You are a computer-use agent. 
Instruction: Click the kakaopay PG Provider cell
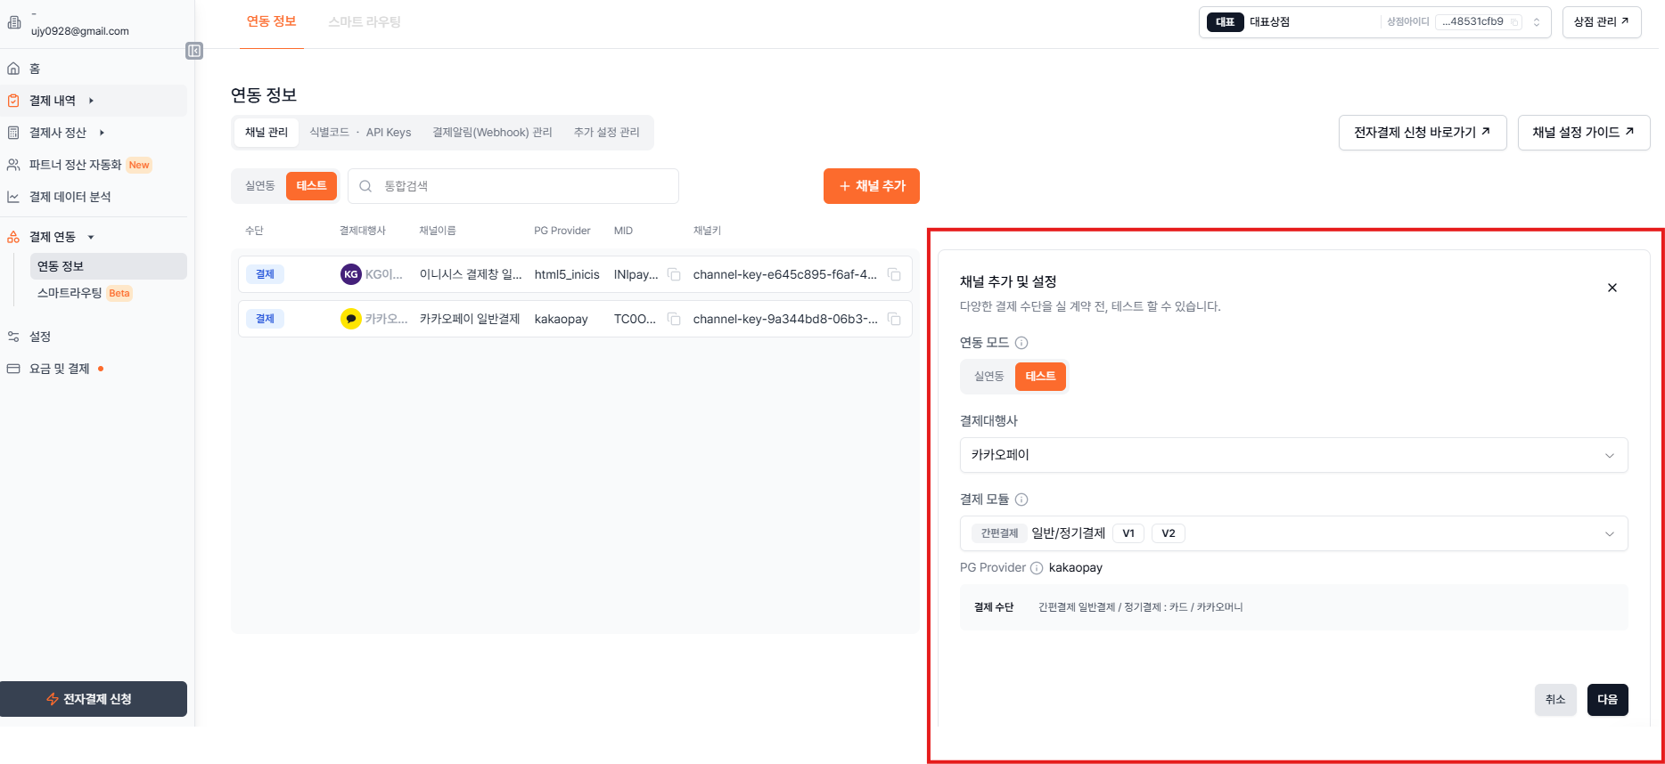pos(561,319)
